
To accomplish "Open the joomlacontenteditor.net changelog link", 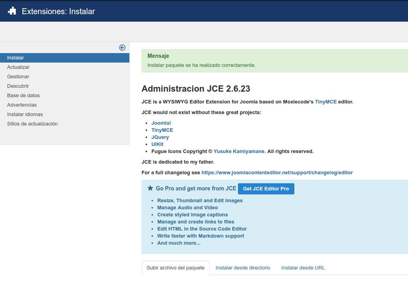I will tap(277, 173).
